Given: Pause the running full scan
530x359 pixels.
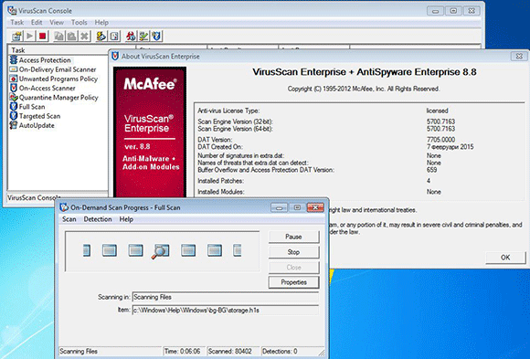Looking at the screenshot, I should pos(293,237).
